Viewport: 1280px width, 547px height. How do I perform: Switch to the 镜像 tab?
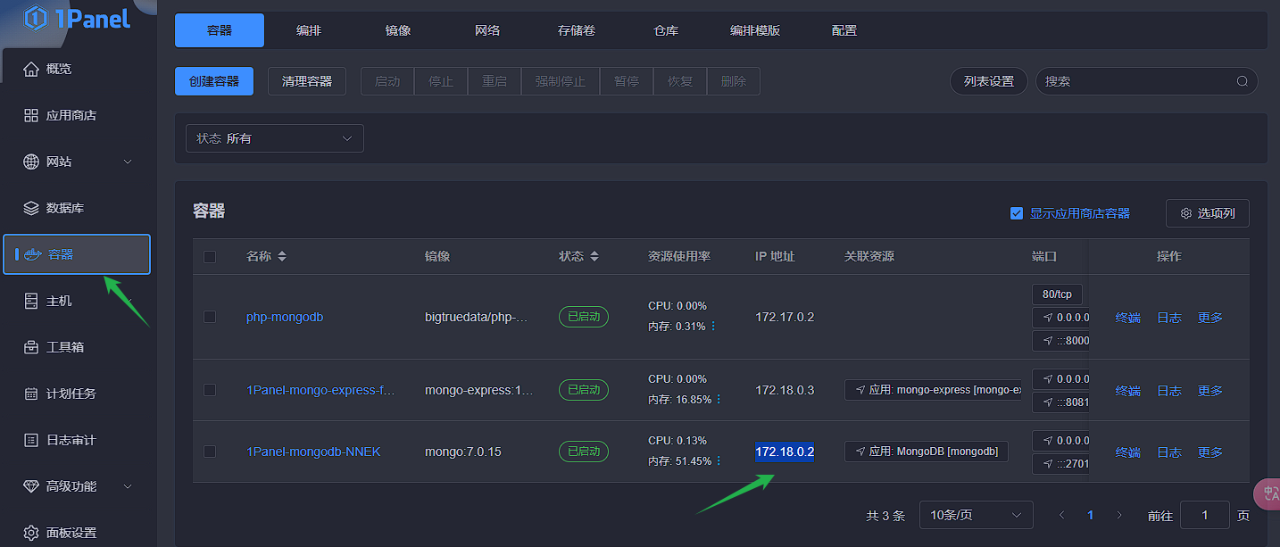(x=398, y=30)
